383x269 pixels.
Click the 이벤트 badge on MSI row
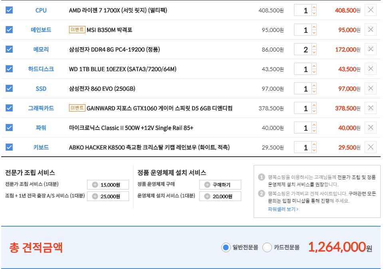point(77,30)
